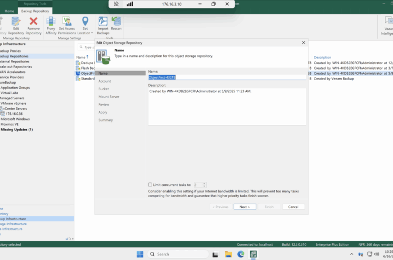This screenshot has width=393, height=260.
Task: Select WAN Accelerators in the tree
Action: click(13, 72)
